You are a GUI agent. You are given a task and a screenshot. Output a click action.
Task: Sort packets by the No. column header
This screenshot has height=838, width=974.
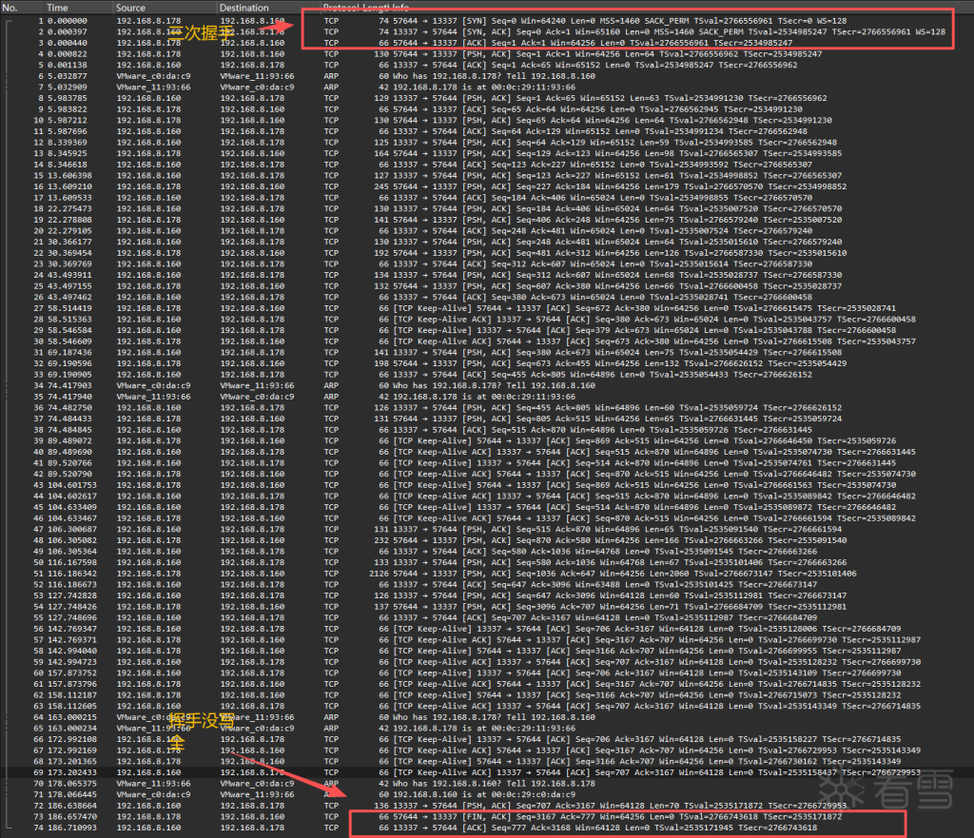coord(10,8)
